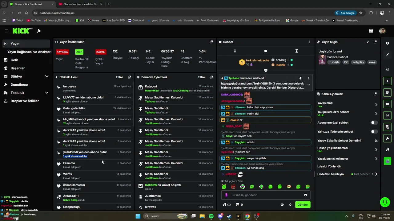Click the Ask Google button
394x221 pixels.
(345, 13)
